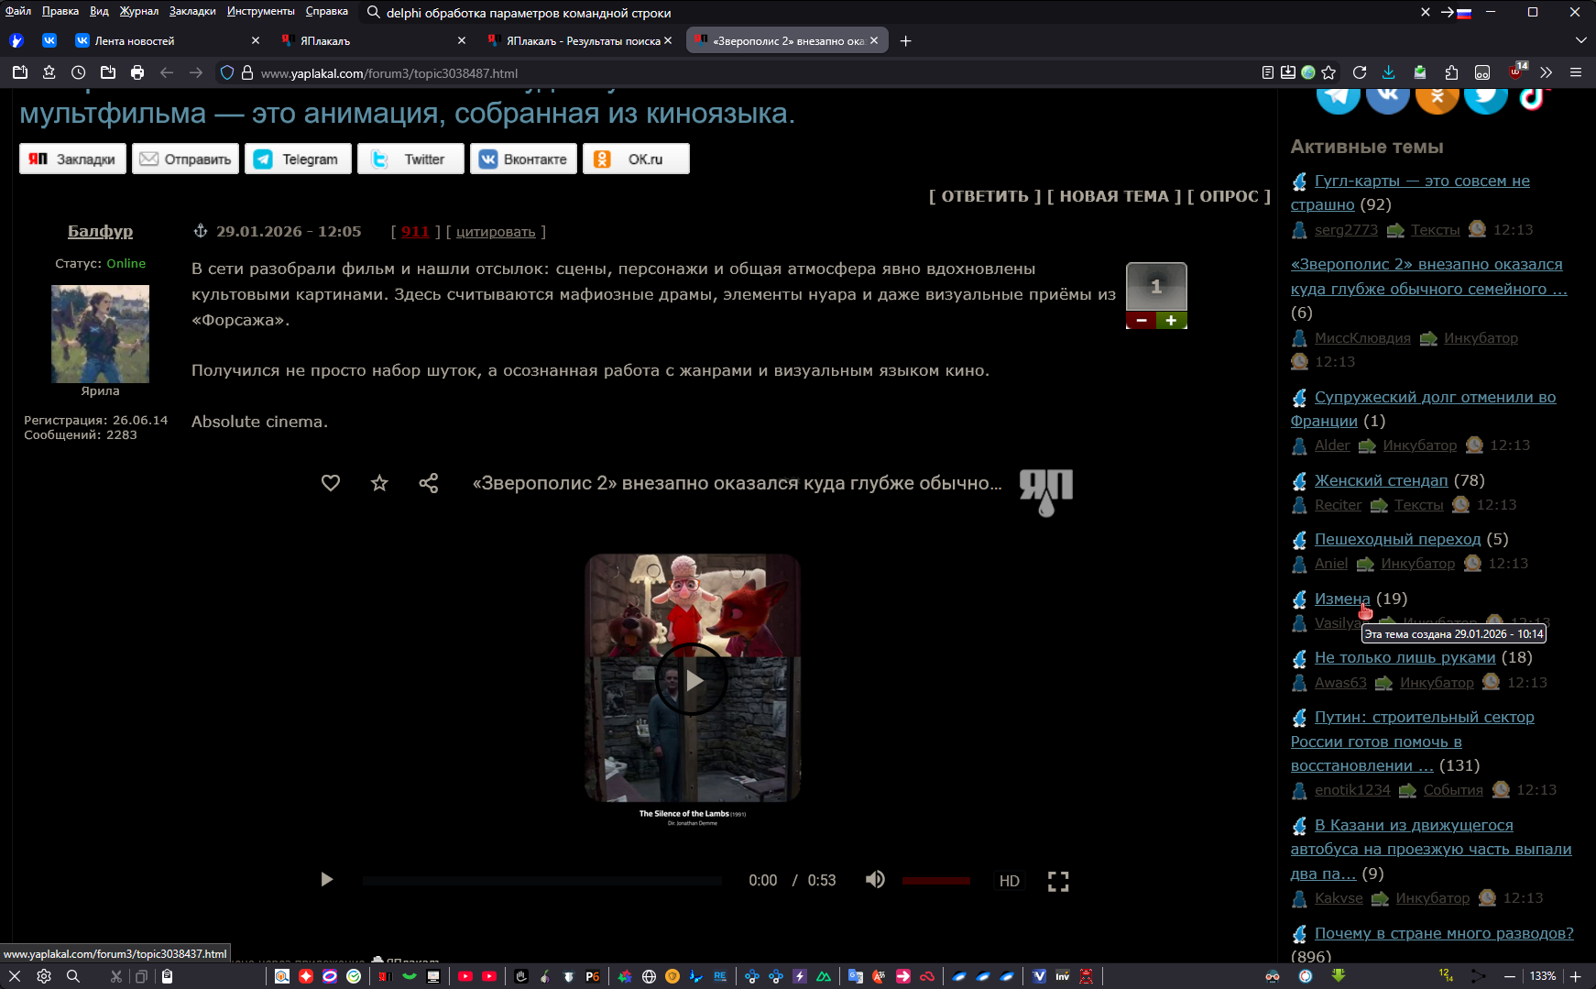Print the page with the printer icon
This screenshot has height=989, width=1596.
click(x=137, y=73)
